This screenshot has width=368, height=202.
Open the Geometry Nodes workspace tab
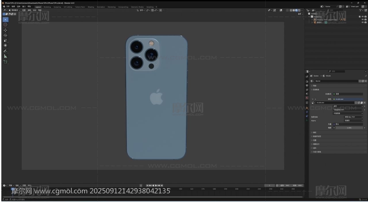[137, 7]
